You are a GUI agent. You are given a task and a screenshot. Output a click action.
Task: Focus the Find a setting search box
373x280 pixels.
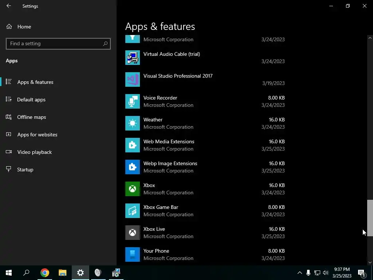pos(58,44)
